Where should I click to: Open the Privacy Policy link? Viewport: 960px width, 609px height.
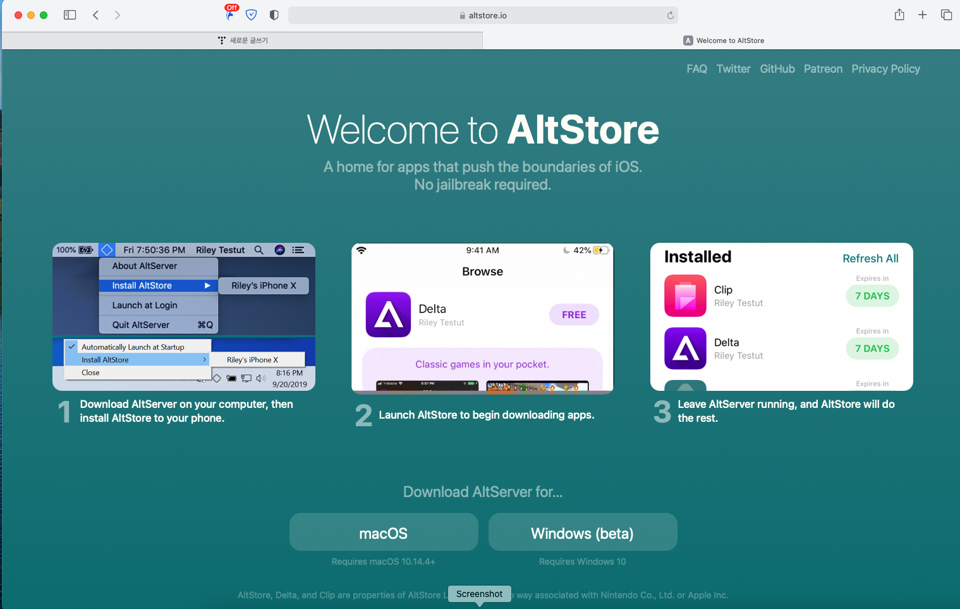[885, 69]
